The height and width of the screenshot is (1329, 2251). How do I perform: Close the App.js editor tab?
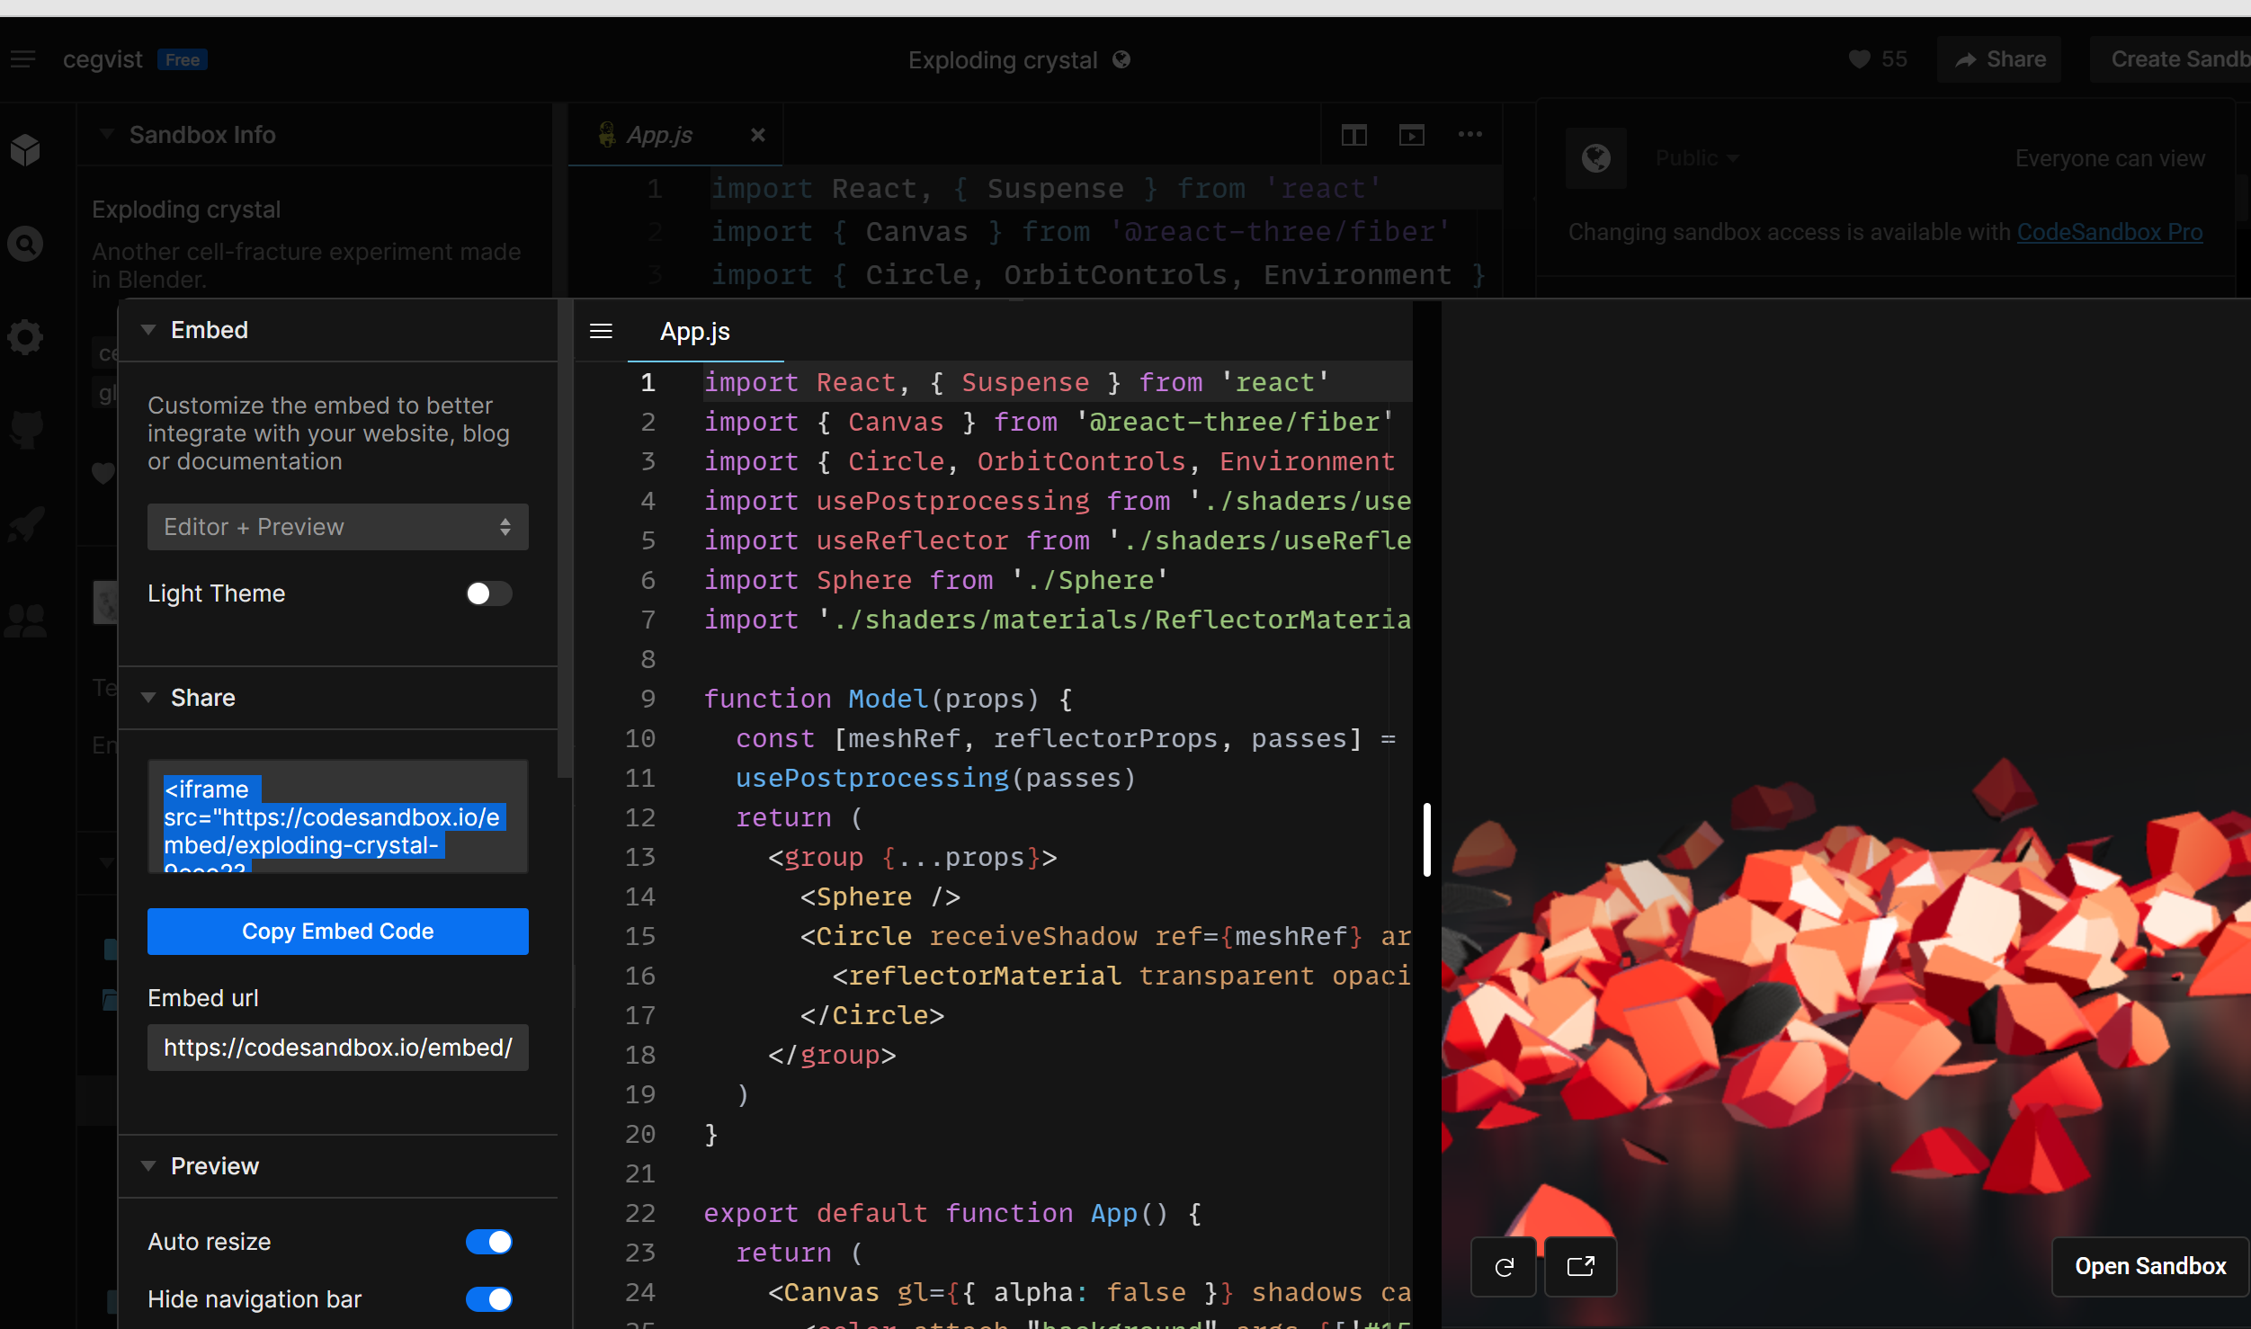tap(758, 135)
